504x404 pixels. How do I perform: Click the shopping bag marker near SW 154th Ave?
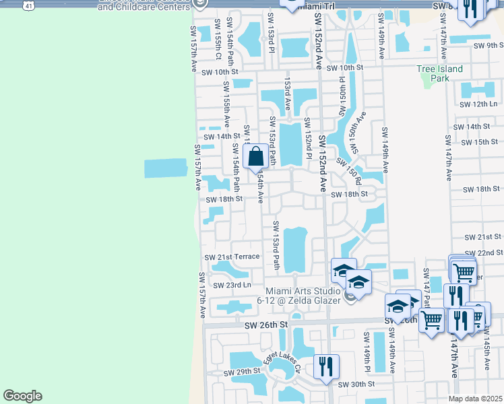point(255,158)
